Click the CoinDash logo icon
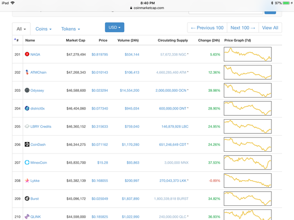This screenshot has width=294, height=220. click(27, 144)
